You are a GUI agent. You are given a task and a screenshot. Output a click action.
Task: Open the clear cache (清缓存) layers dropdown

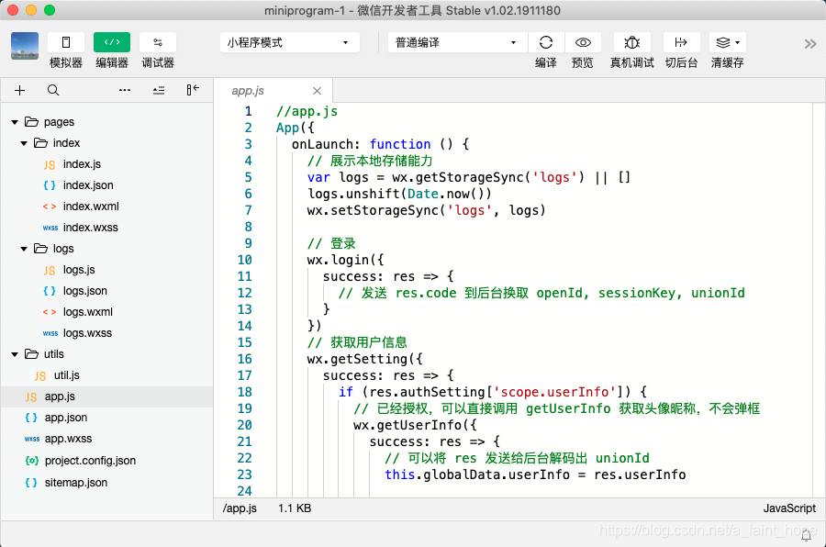pyautogui.click(x=728, y=42)
